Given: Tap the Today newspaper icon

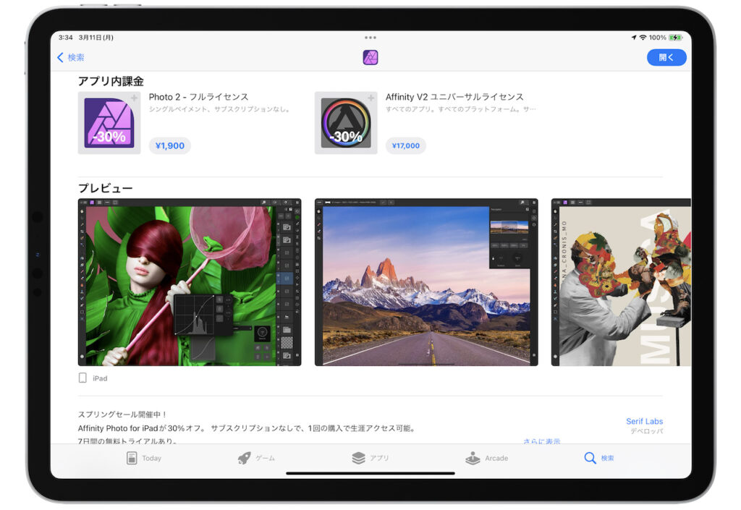Looking at the screenshot, I should pos(132,456).
